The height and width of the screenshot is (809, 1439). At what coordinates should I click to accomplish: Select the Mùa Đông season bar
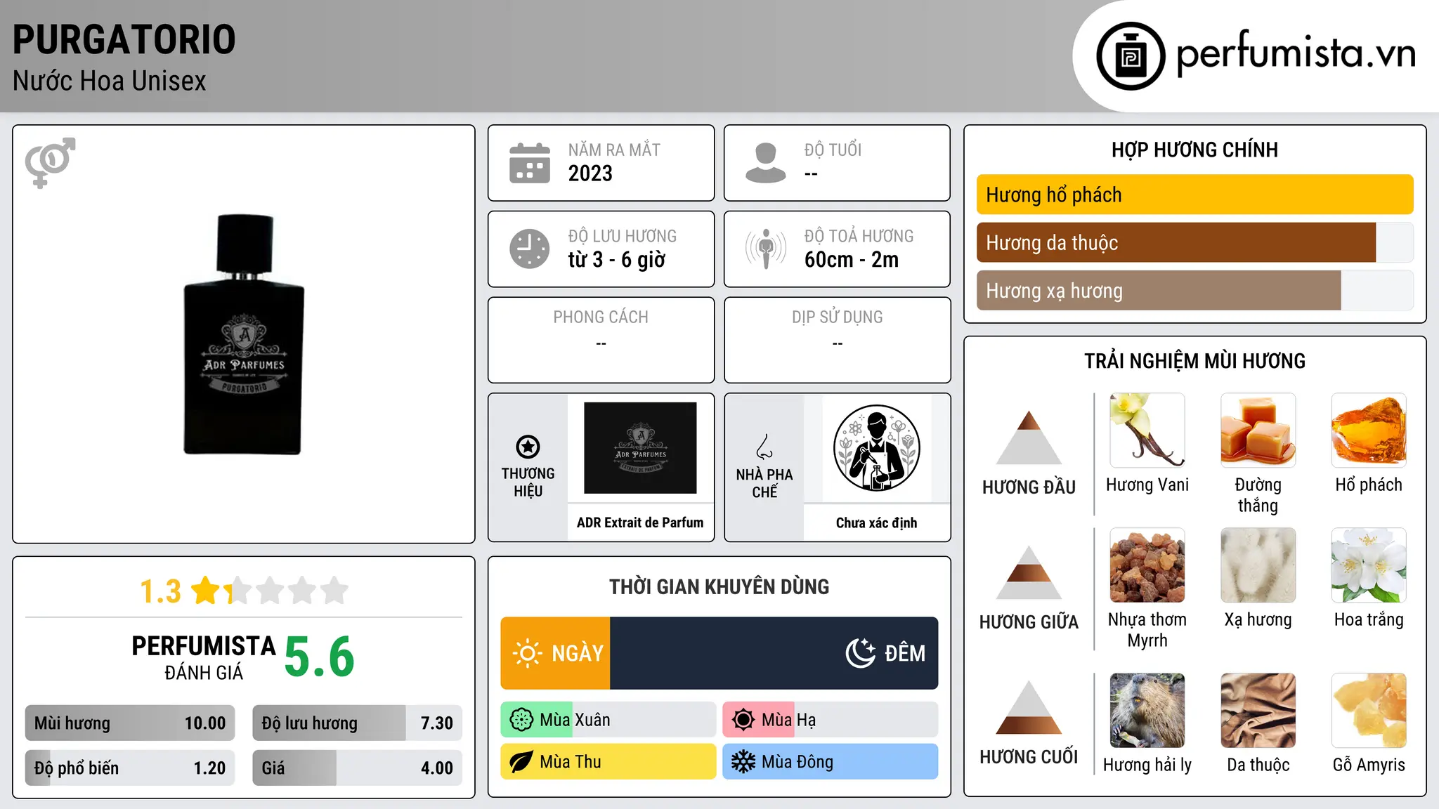tap(830, 762)
